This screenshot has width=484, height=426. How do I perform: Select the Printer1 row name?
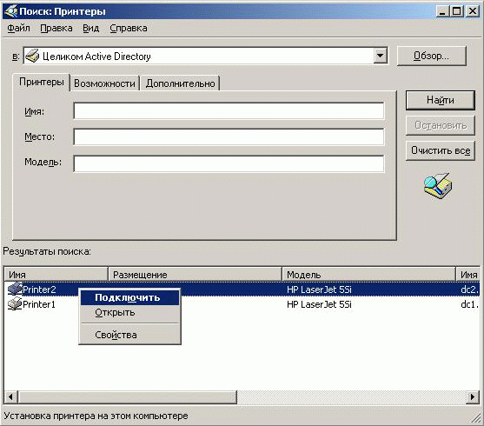(x=39, y=304)
